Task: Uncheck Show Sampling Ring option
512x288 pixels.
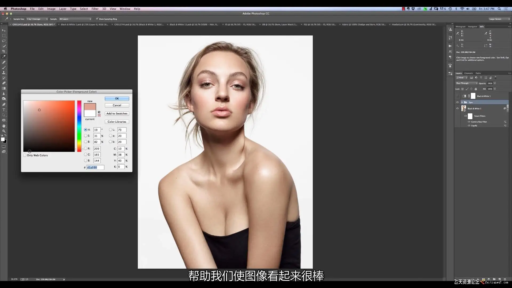Action: point(97,19)
